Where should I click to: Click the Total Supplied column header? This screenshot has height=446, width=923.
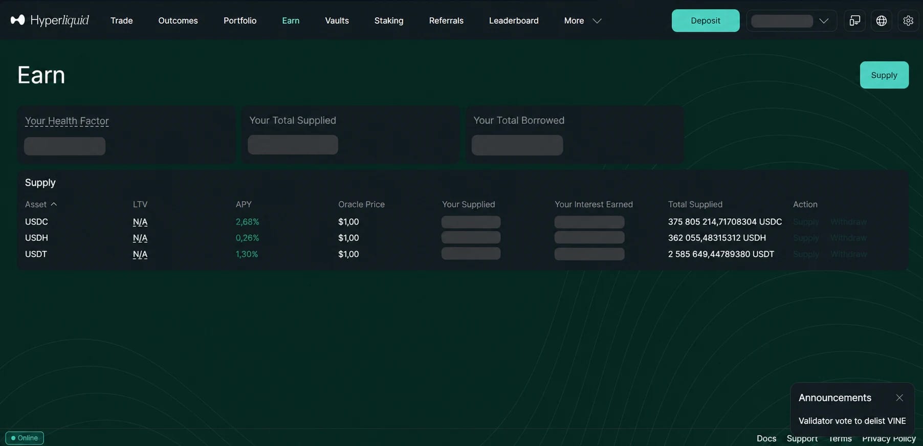(695, 204)
